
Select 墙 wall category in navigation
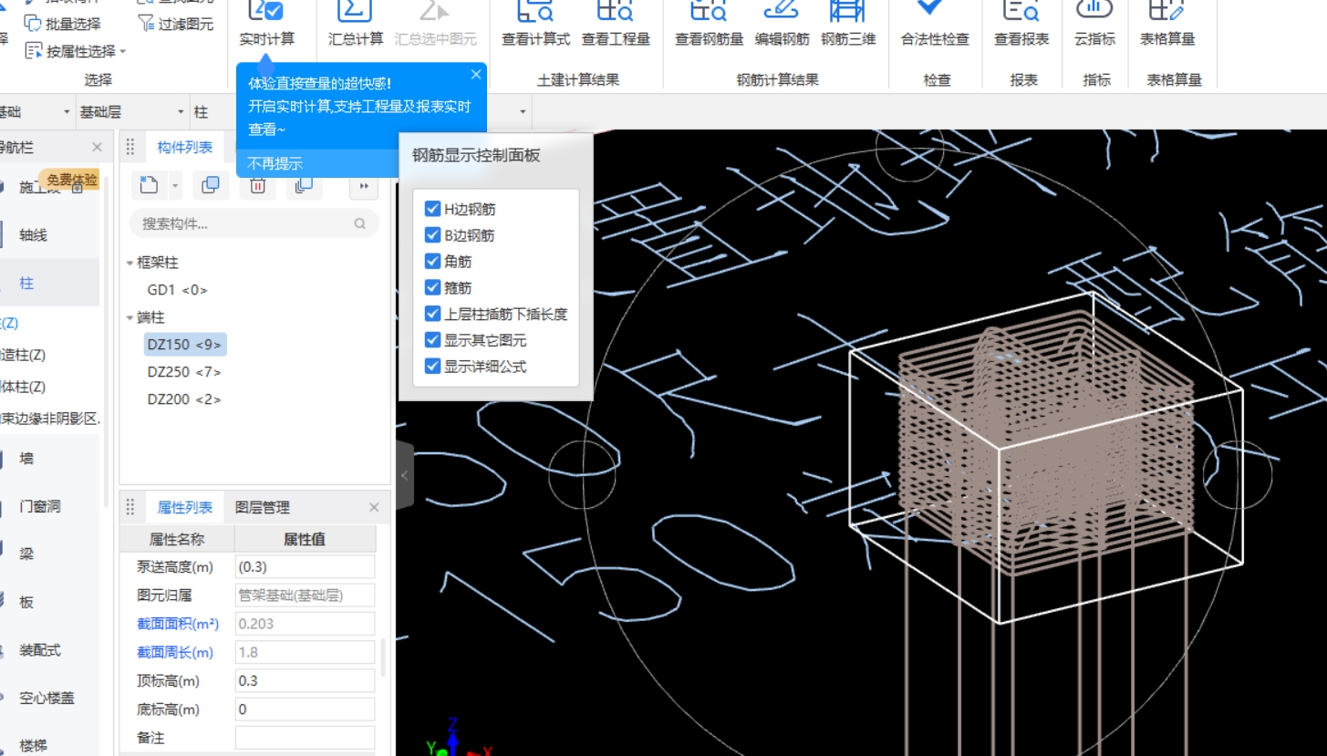[26, 458]
